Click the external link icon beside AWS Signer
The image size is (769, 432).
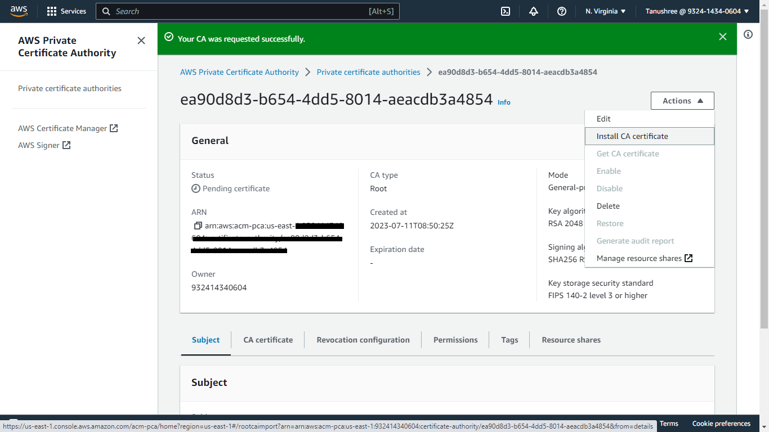66,145
